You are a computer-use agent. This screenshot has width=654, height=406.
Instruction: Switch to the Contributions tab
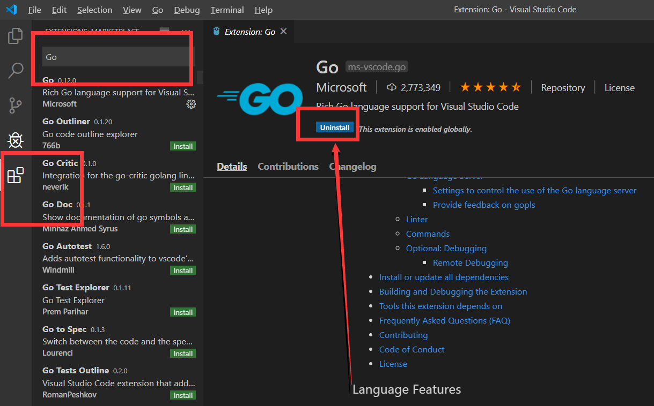[x=288, y=167]
